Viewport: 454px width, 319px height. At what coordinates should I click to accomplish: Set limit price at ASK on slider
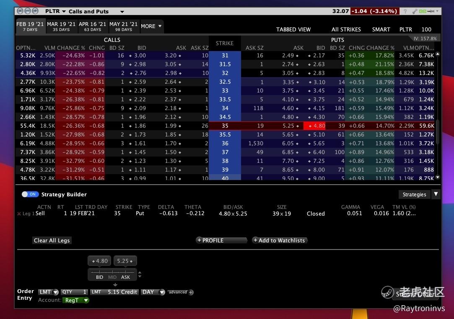click(x=125, y=277)
